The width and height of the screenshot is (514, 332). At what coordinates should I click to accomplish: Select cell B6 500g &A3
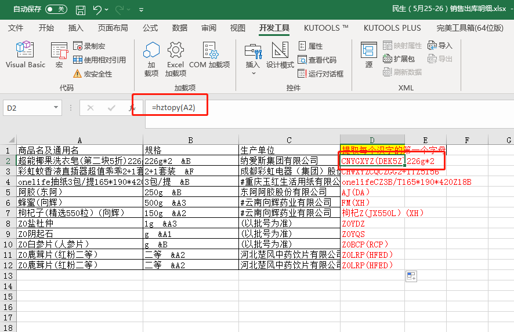(191, 203)
